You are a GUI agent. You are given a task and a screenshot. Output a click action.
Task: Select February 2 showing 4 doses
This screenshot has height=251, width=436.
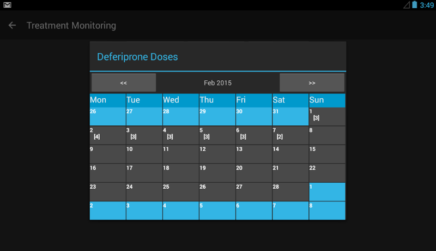(x=107, y=135)
